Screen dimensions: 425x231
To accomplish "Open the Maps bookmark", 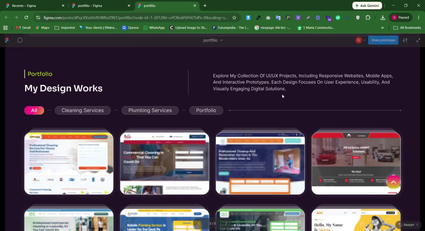I will point(42,28).
